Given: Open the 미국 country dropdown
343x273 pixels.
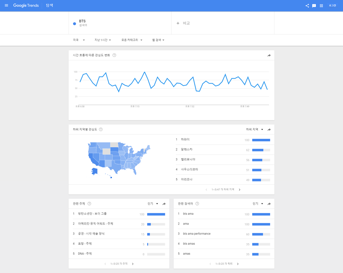Looking at the screenshot, I should click(x=79, y=40).
